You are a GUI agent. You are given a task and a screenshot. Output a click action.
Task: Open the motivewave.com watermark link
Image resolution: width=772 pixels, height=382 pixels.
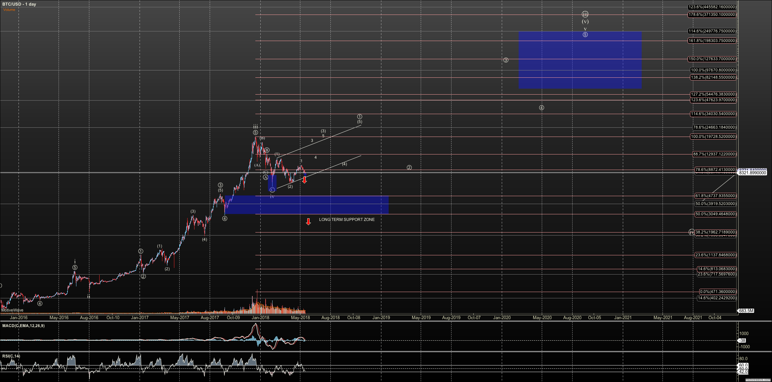point(758,380)
